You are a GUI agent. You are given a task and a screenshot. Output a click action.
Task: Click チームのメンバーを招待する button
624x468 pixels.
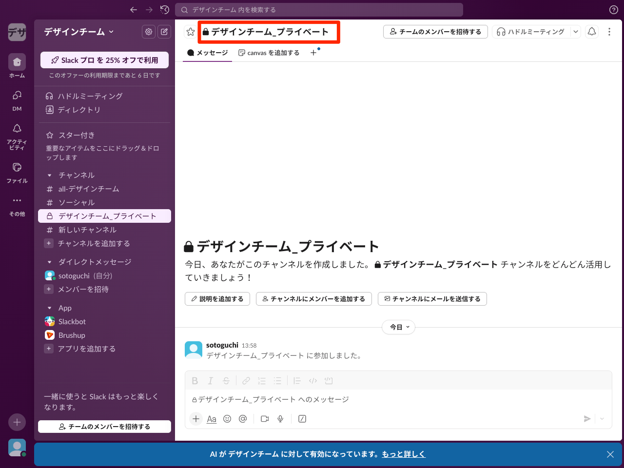(435, 31)
